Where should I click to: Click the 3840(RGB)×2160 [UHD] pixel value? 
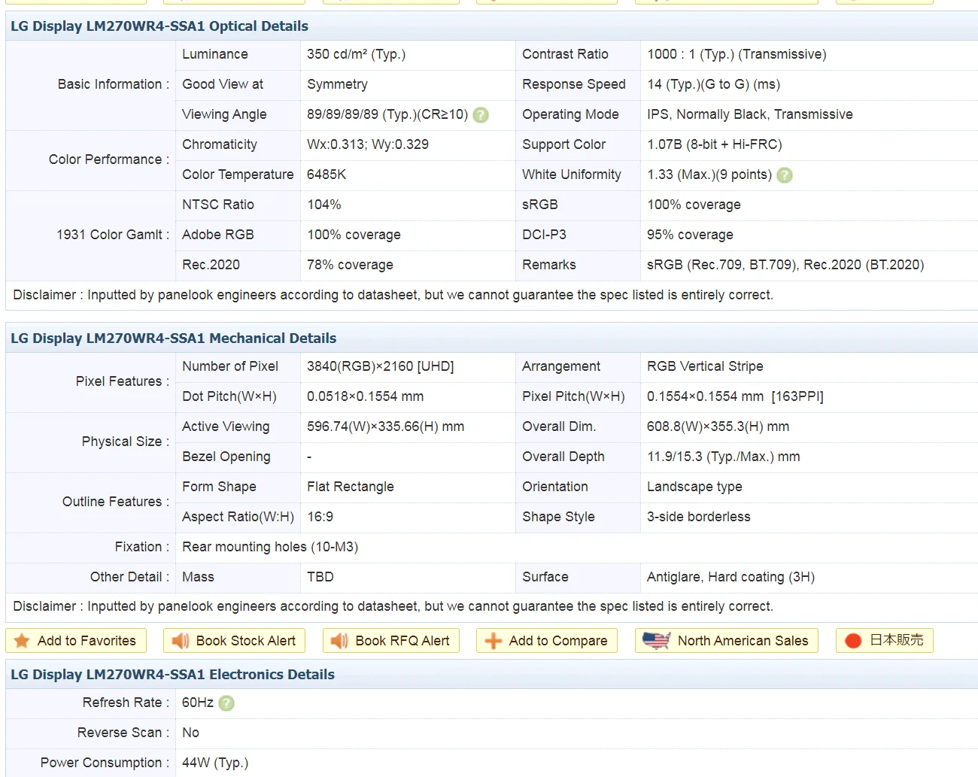380,366
